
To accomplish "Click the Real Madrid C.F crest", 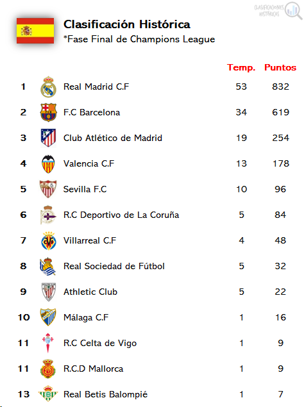I will click(48, 87).
